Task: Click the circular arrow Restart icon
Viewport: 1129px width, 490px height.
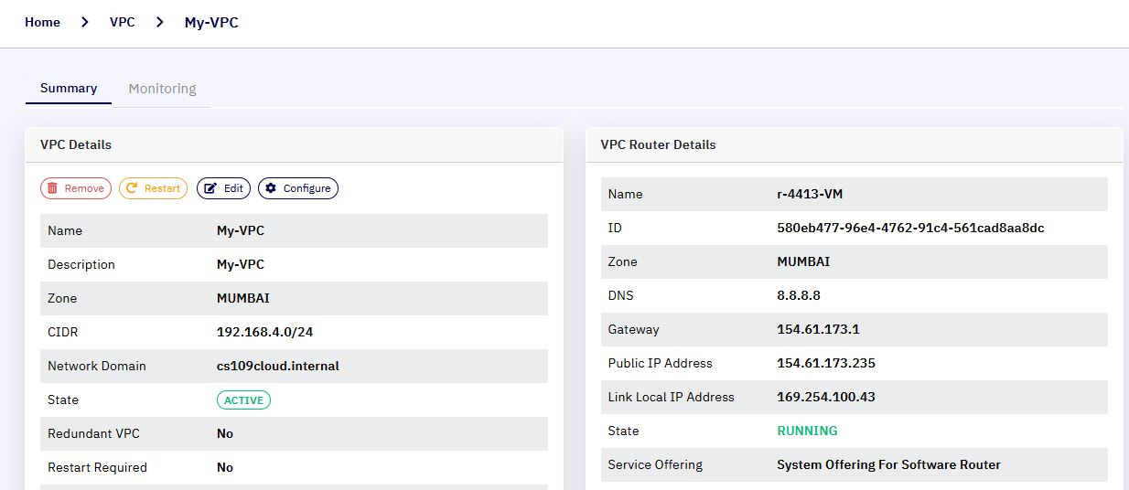Action: pos(132,188)
